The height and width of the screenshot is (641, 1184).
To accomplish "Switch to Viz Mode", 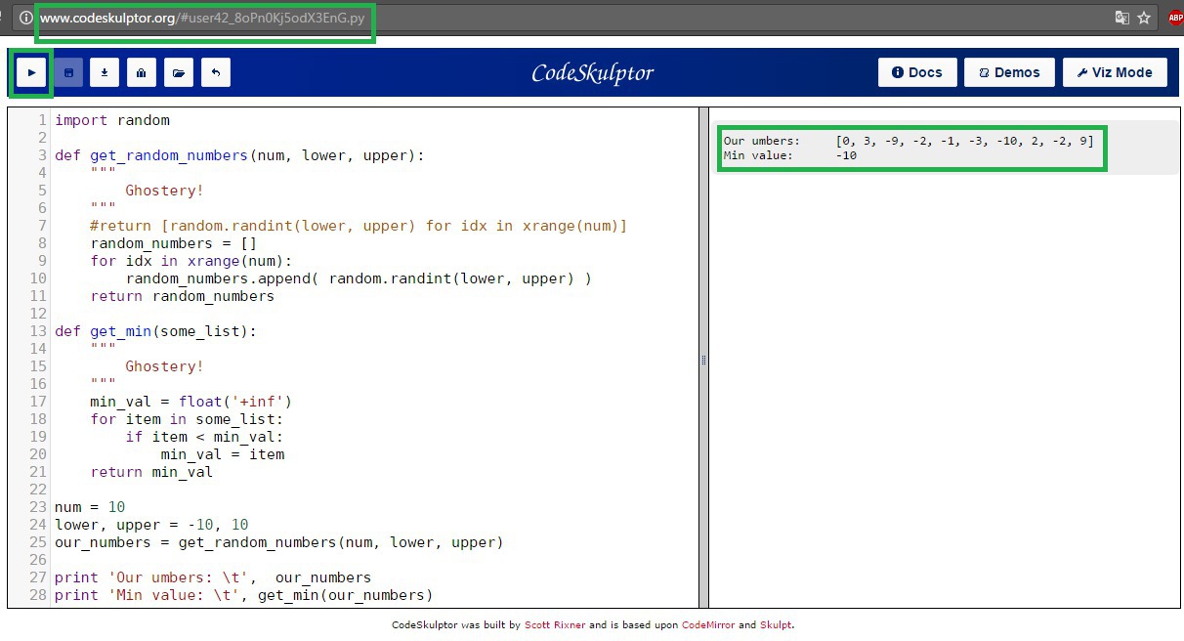I will pos(1115,72).
